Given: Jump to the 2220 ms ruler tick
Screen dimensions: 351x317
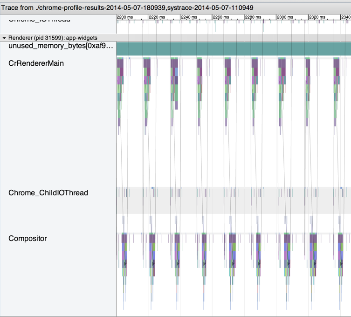Looking at the screenshot, I should pyautogui.click(x=157, y=17).
